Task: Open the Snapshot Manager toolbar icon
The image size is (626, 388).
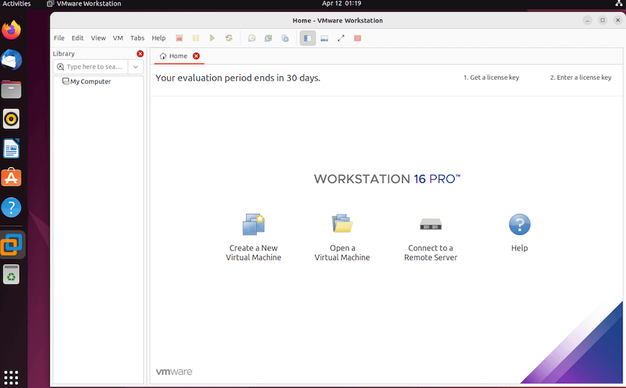Action: click(x=285, y=38)
